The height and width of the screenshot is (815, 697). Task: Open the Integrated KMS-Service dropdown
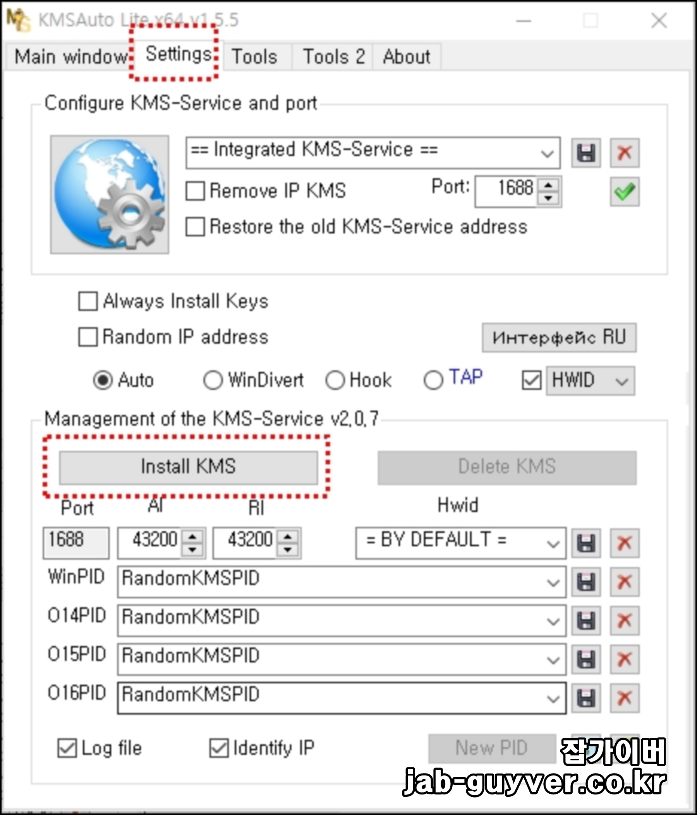(x=547, y=153)
